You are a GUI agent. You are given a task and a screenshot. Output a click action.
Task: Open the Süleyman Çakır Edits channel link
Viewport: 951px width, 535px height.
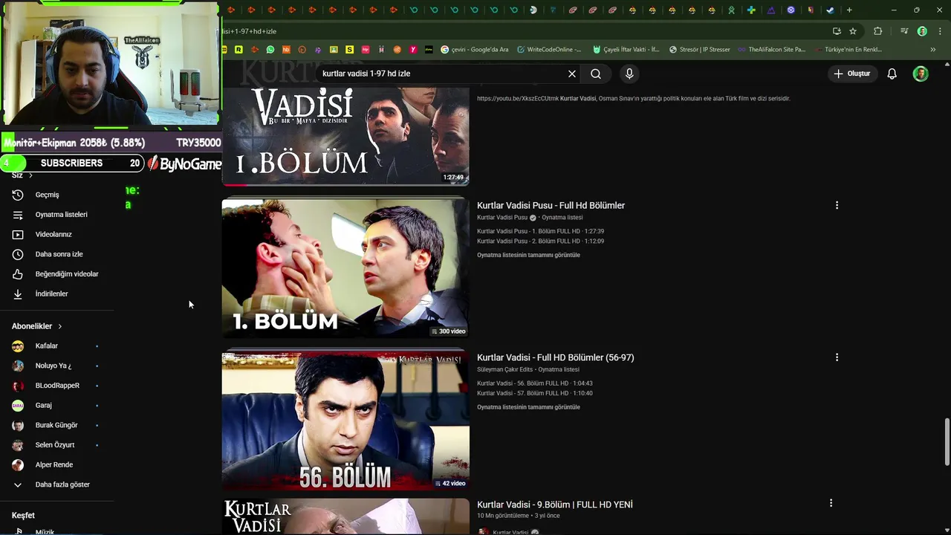(x=504, y=369)
